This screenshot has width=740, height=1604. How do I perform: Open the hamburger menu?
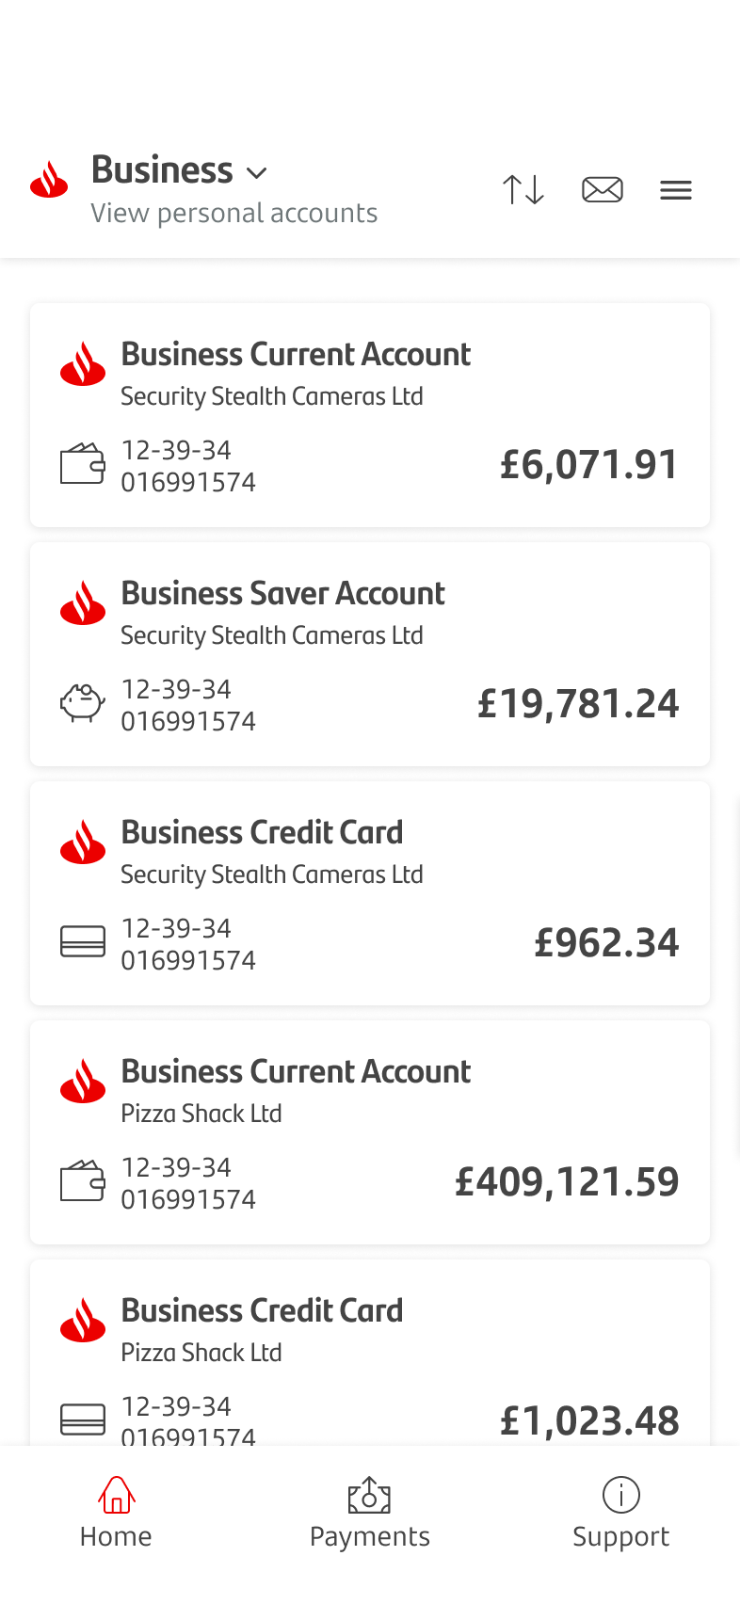[676, 190]
